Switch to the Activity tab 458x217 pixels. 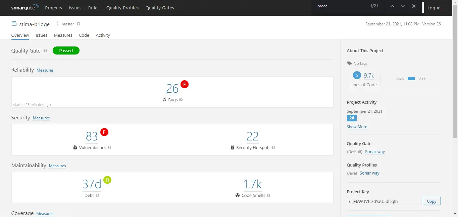[103, 35]
